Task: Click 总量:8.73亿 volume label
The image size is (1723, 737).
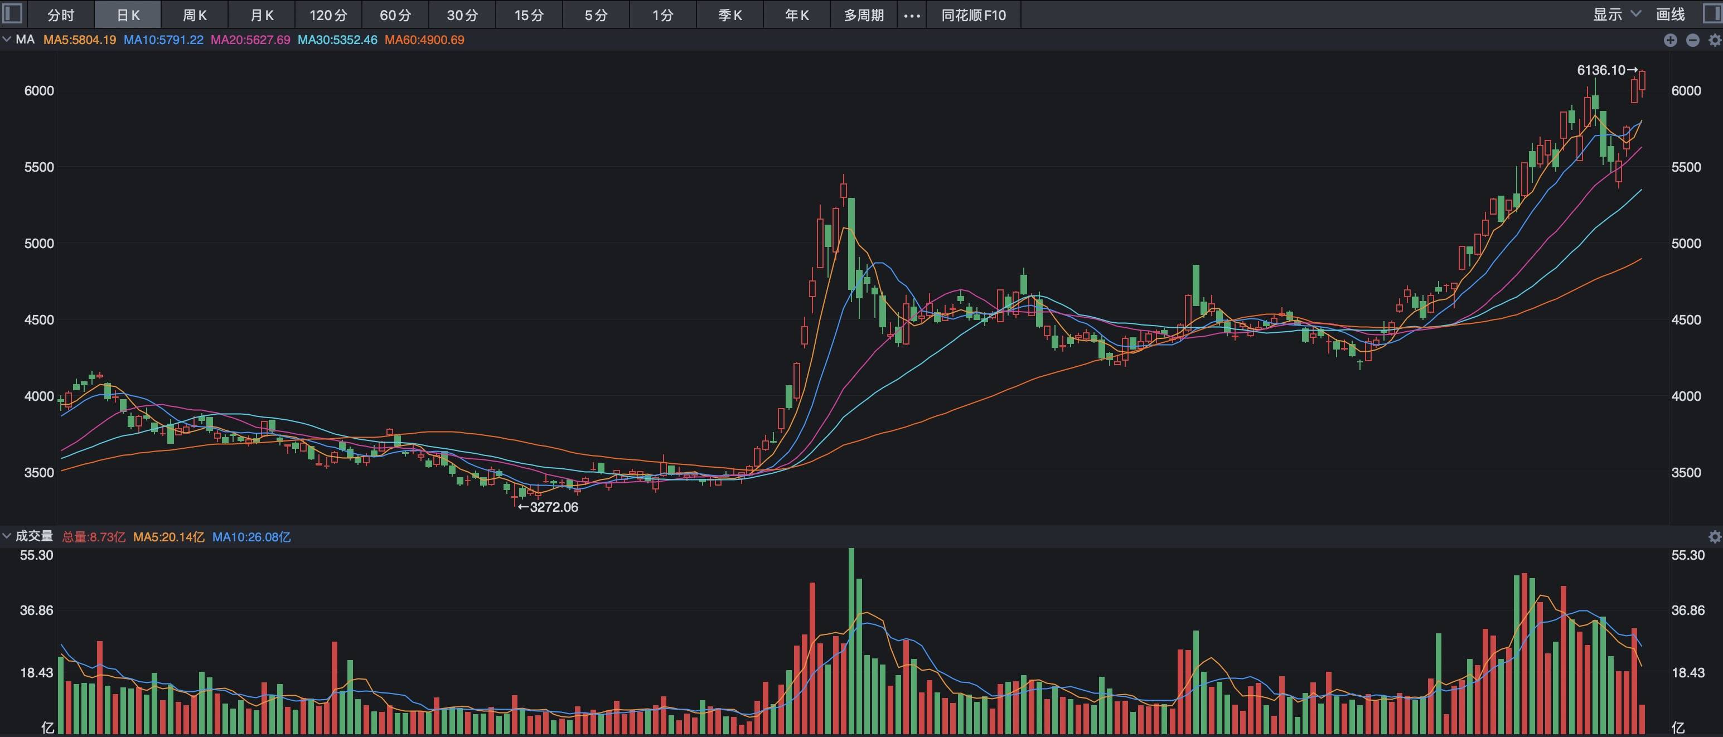Action: click(x=94, y=536)
